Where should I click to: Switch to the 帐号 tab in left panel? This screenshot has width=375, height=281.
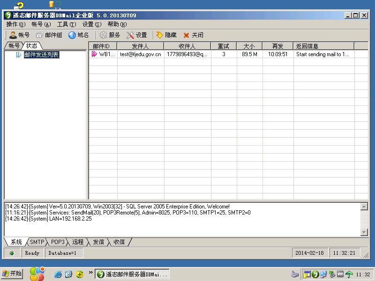14,45
